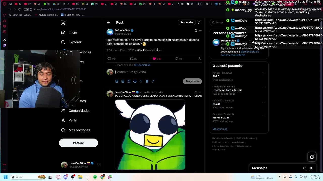Image resolution: width=323 pixels, height=181 pixels.
Task: Open more options on Eufonia Club post
Action: (x=200, y=31)
